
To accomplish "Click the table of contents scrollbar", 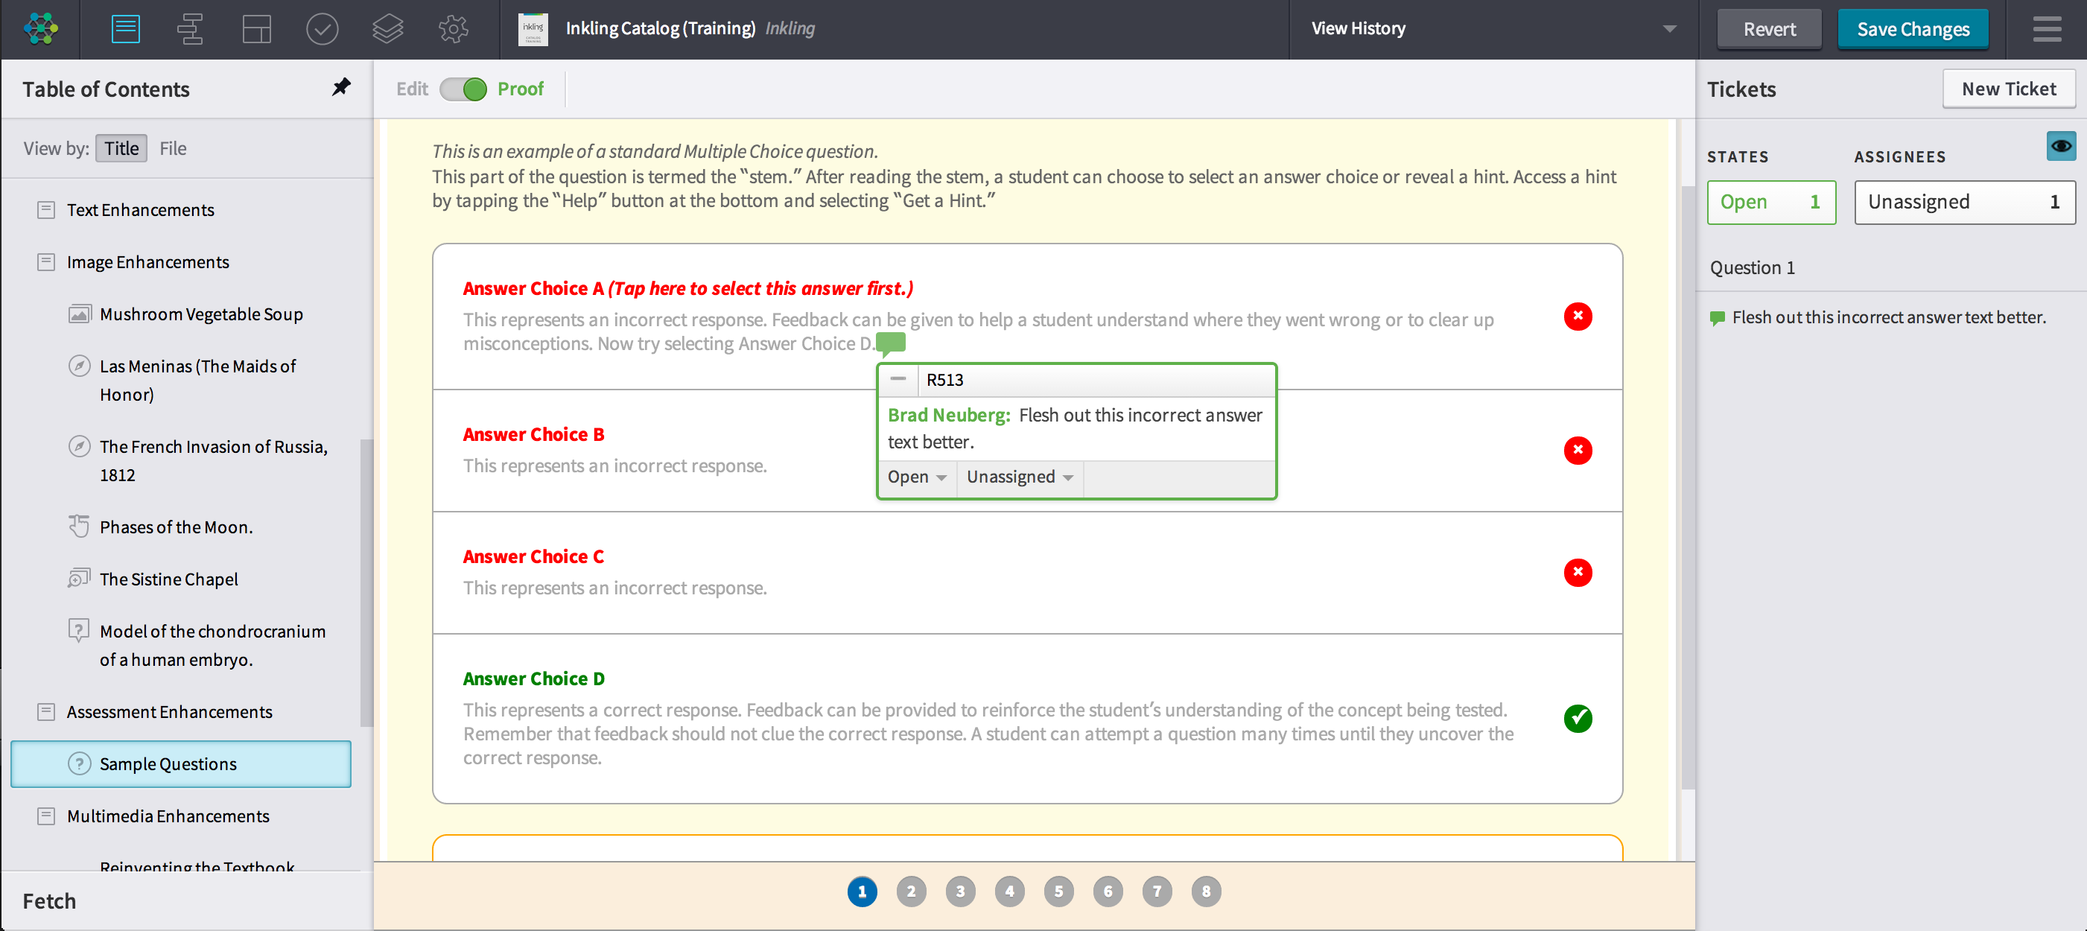I will (x=366, y=583).
